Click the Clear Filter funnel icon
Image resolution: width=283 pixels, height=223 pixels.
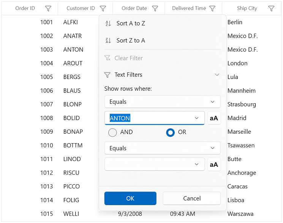coord(108,58)
